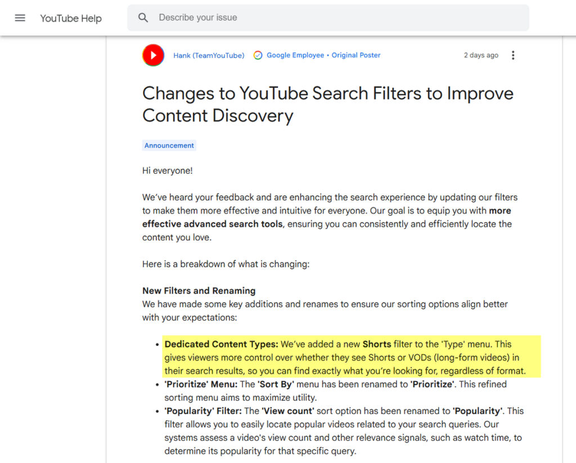Viewport: 576px width, 463px height.
Task: Click the Announcement label tag
Action: [169, 145]
